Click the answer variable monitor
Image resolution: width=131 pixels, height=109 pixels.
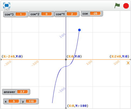(x=16, y=92)
